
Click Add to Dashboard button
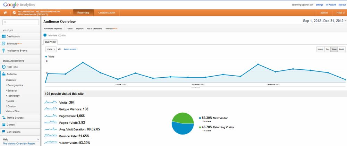[x=94, y=28]
